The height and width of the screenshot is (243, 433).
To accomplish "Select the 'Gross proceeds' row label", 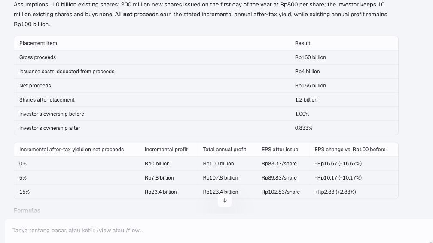I will click(x=37, y=57).
